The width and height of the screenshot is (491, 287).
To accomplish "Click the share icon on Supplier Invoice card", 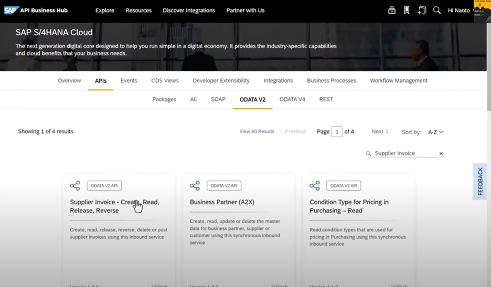I will (x=75, y=186).
